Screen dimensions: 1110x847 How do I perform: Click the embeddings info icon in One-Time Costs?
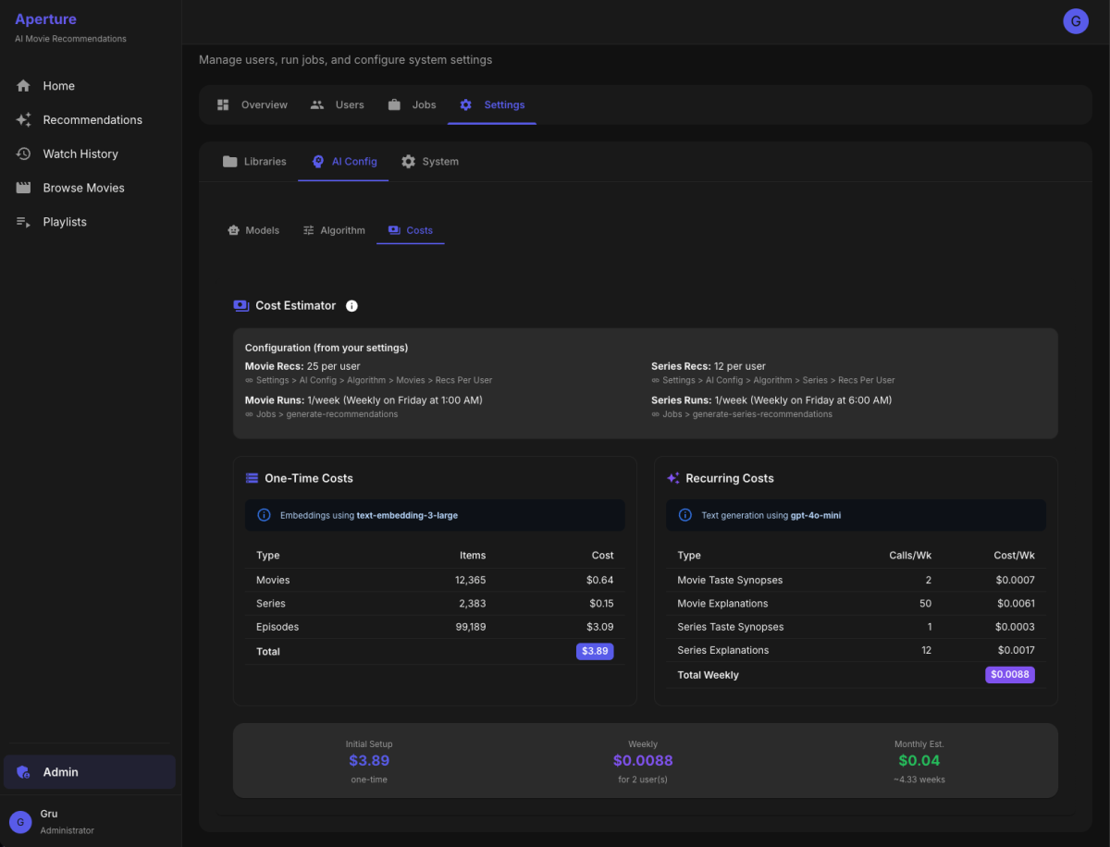click(x=264, y=515)
